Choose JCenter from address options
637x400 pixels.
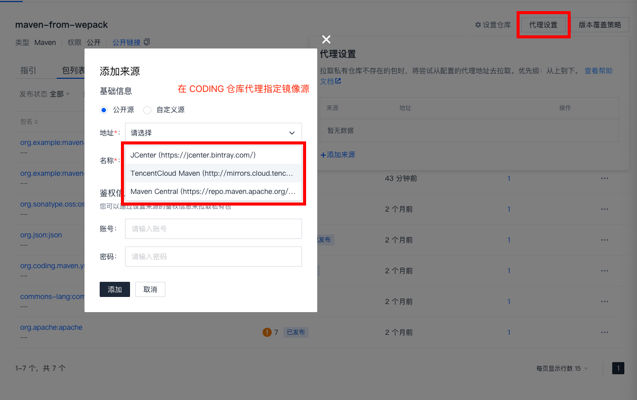click(213, 155)
